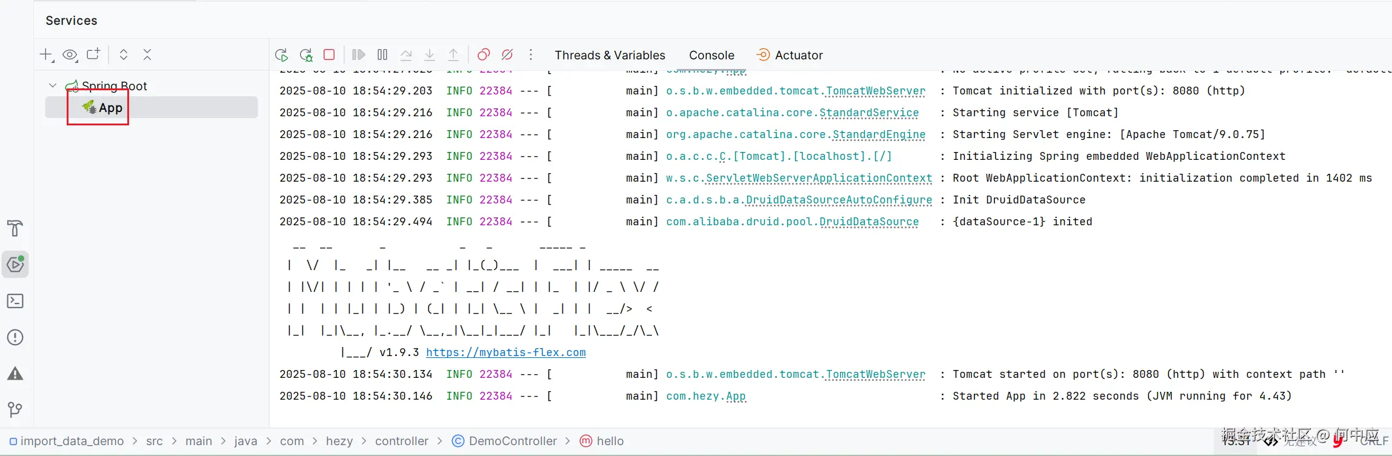
Task: Click the 'Starting service [Tomcat]' message
Action: click(x=1036, y=113)
